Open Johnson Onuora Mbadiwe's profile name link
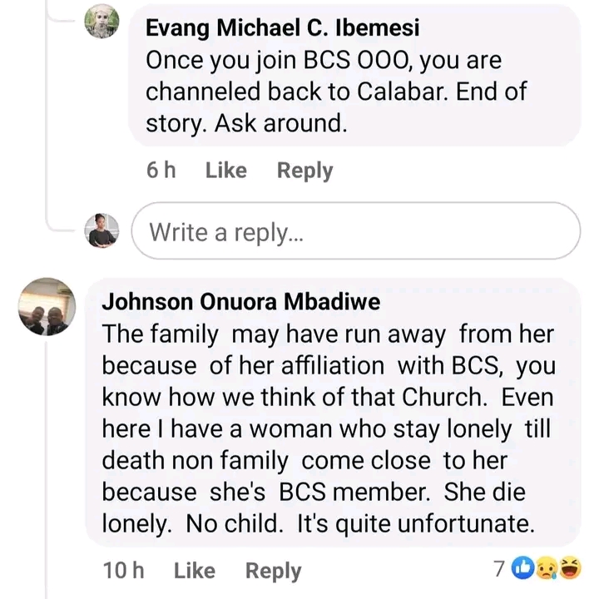 (x=241, y=301)
